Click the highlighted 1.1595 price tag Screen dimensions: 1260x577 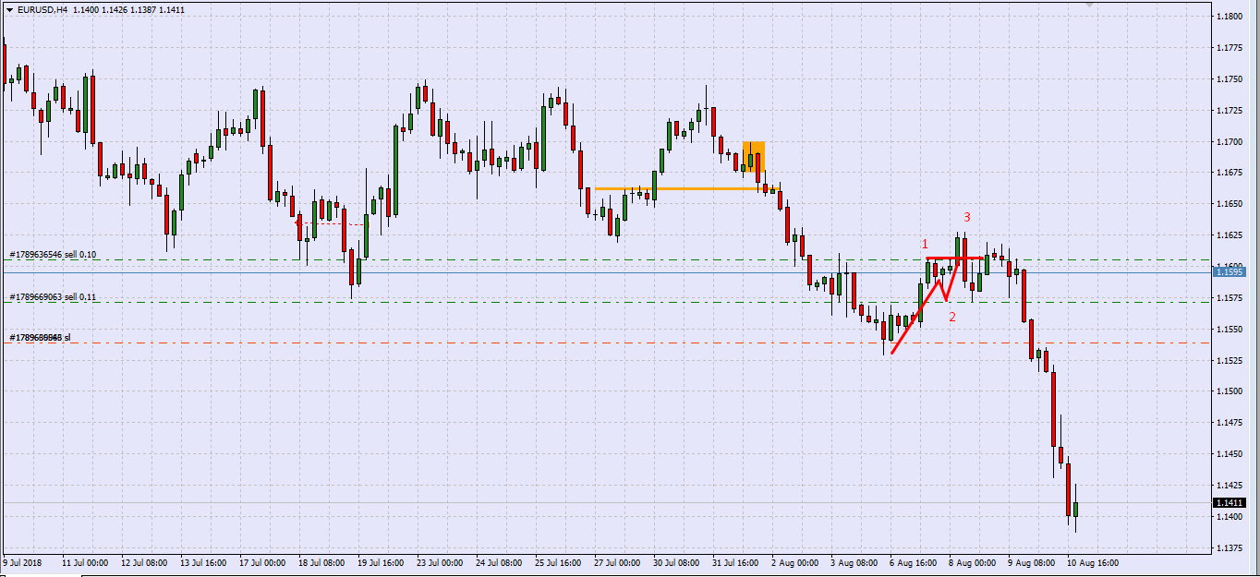(x=1230, y=271)
